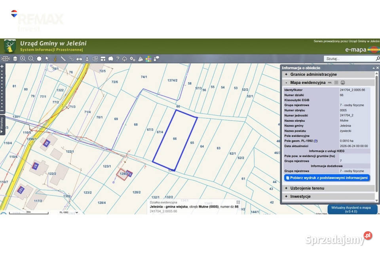
Task: Click the search magnifier next to Szukaj
Action: point(378,59)
